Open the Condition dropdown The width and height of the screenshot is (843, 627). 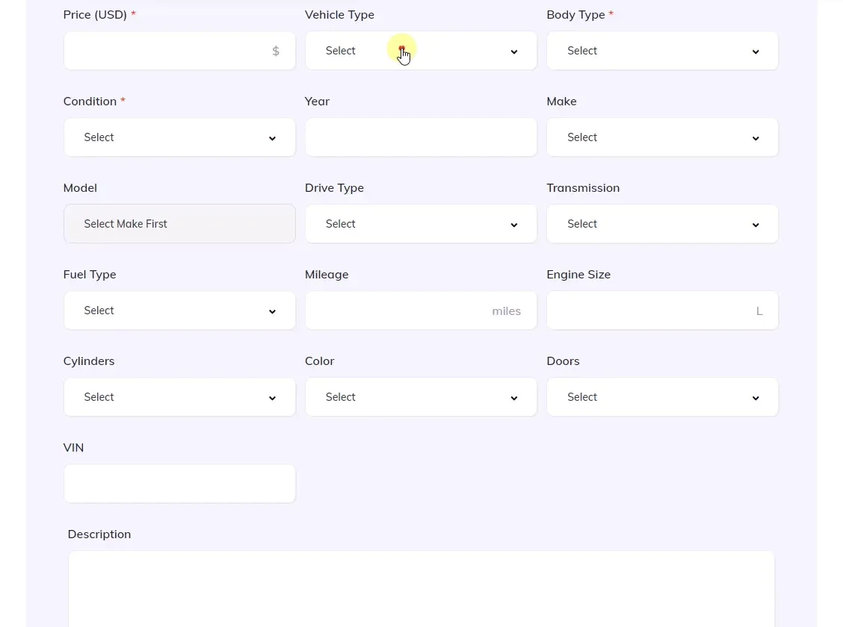click(x=179, y=137)
